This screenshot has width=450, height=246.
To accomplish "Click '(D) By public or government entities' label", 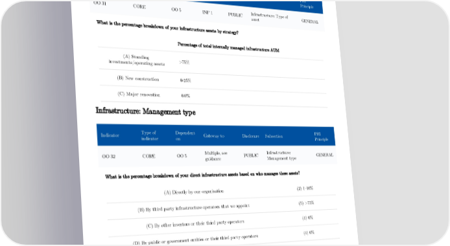I will (195, 240).
